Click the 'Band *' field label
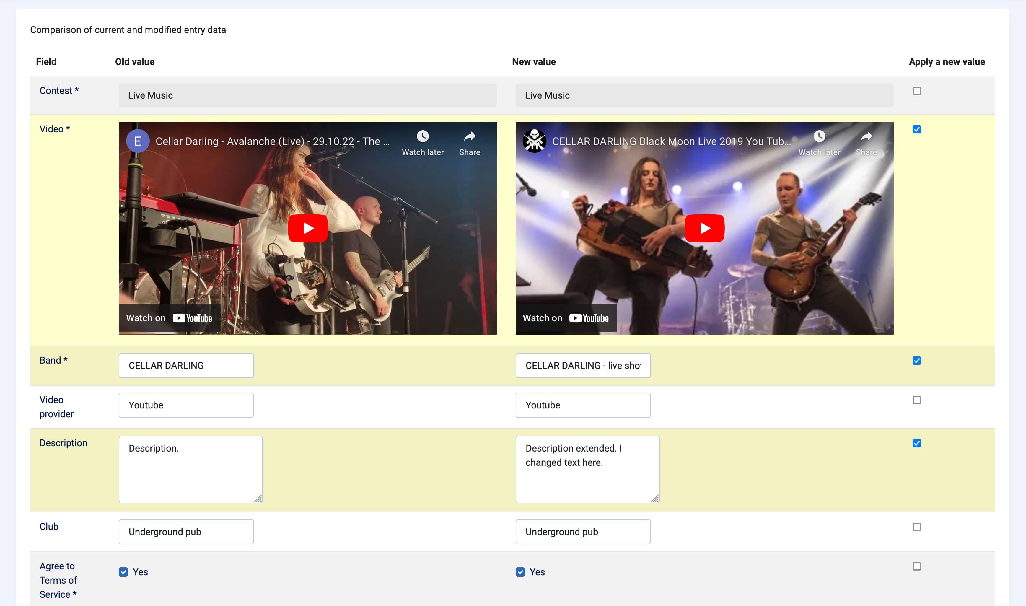This screenshot has width=1026, height=606. point(53,360)
